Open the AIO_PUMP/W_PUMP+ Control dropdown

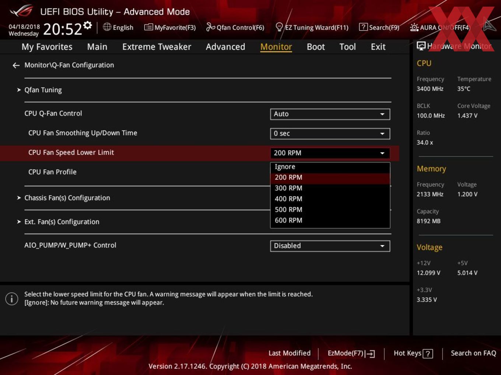pos(330,246)
